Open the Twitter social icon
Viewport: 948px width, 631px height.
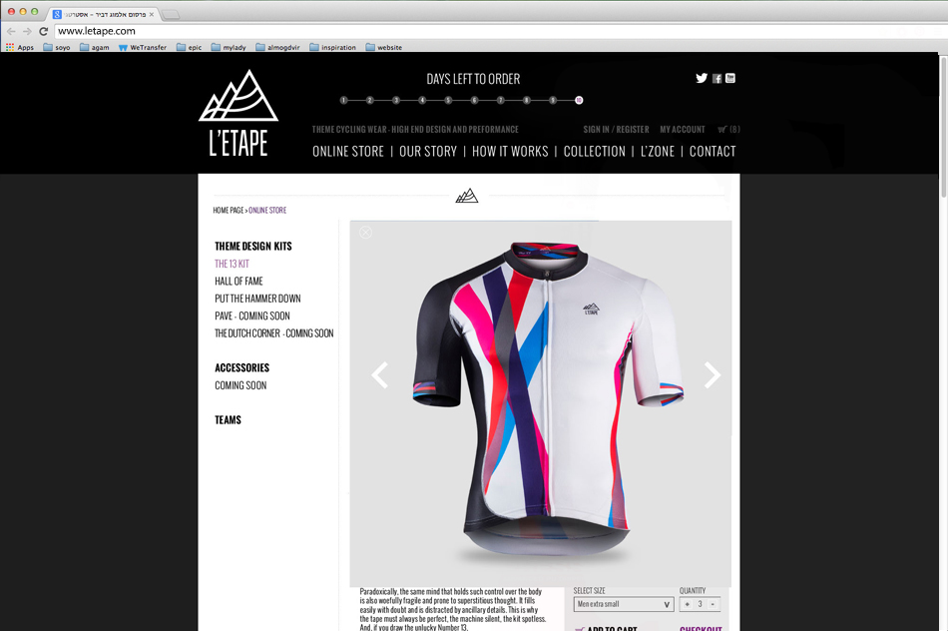pos(702,78)
